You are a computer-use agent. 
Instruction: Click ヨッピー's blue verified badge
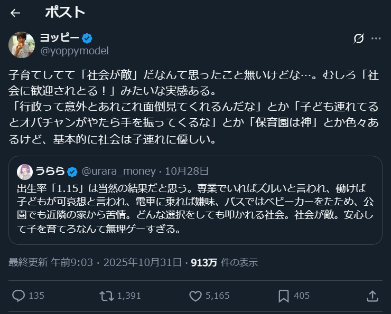(x=87, y=38)
